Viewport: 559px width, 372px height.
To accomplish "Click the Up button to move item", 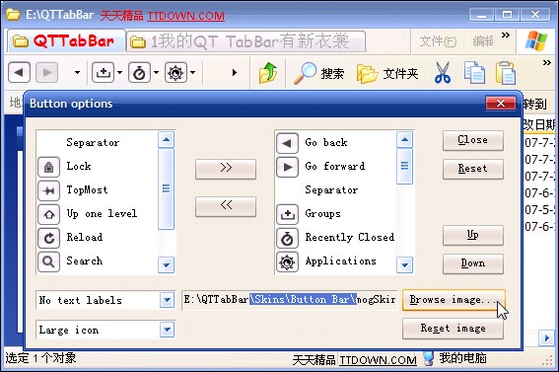I will [x=472, y=235].
